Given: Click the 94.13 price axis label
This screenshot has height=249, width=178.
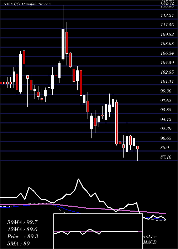Looking at the screenshot, I should pyautogui.click(x=166, y=119).
